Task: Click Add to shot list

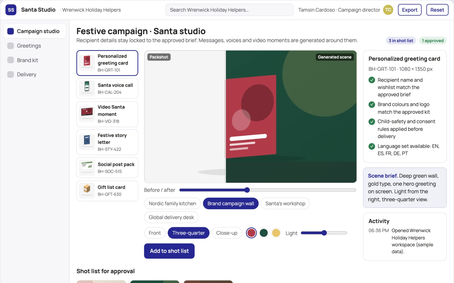Action: [x=169, y=251]
